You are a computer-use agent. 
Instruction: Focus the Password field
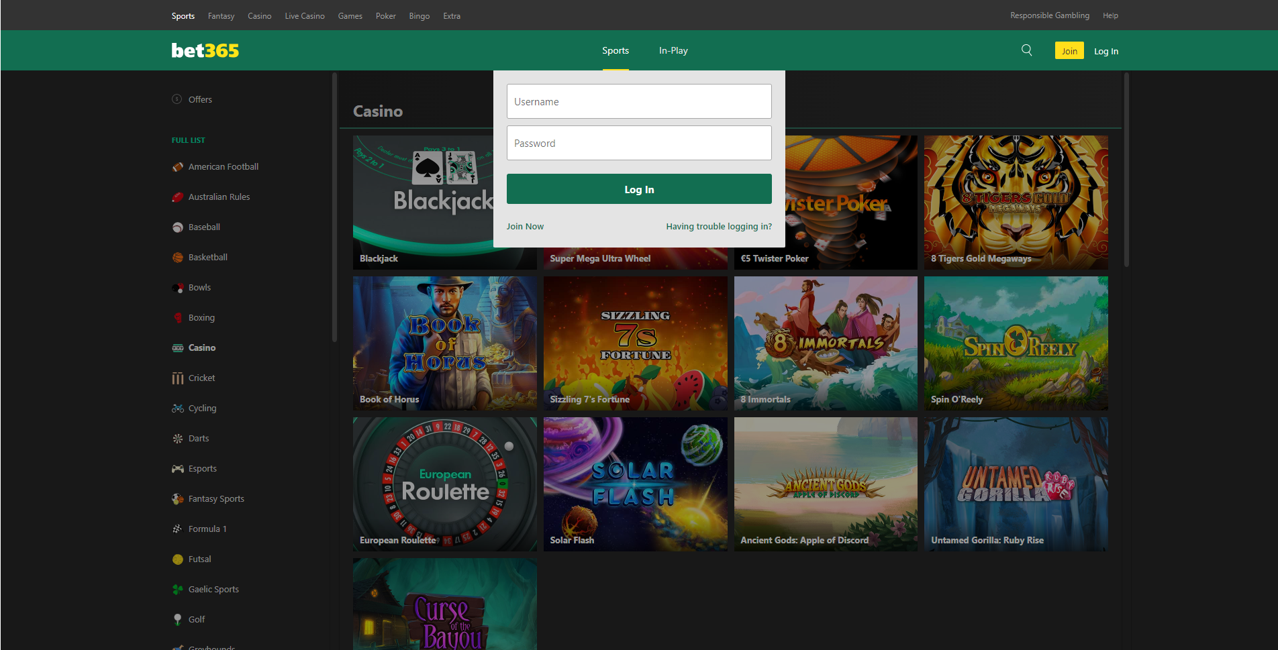tap(639, 143)
